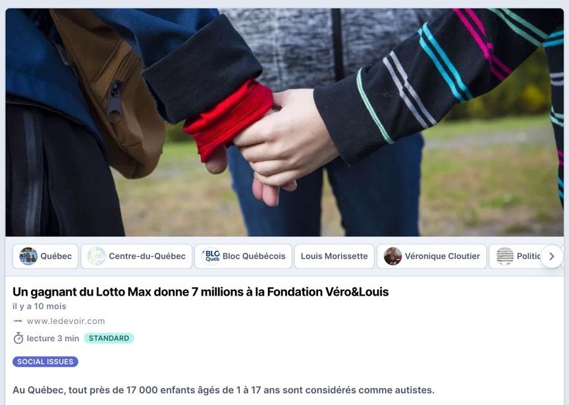Click the holding-hands article image
This screenshot has width=569, height=405.
[x=284, y=122]
